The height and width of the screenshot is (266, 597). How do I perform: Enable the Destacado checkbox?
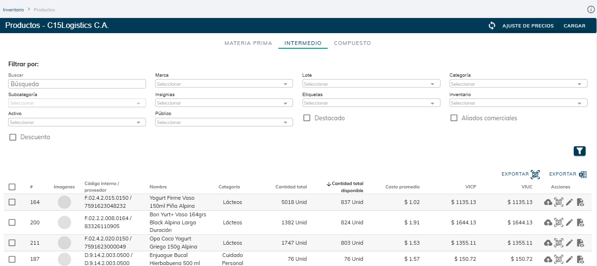307,118
